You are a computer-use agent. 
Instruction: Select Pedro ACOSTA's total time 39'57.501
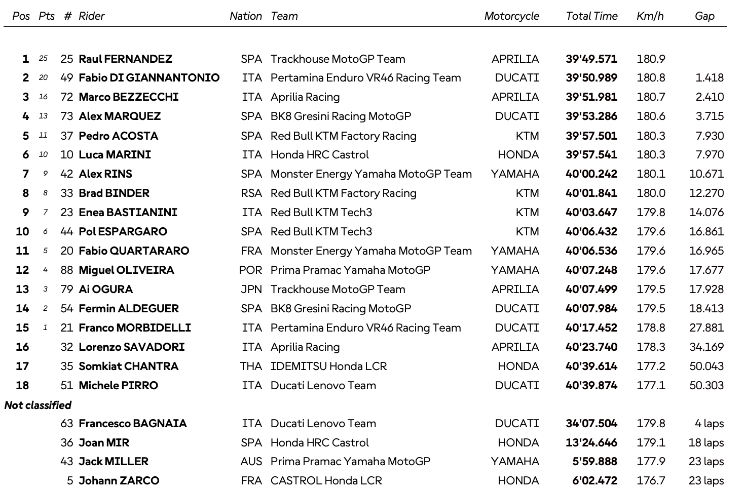[x=591, y=136]
